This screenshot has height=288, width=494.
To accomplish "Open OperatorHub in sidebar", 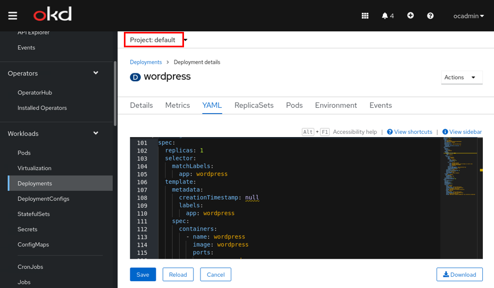I will coord(35,92).
